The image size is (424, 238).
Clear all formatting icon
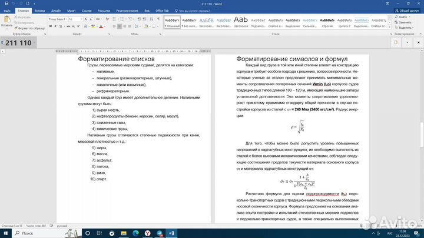[x=107, y=19]
